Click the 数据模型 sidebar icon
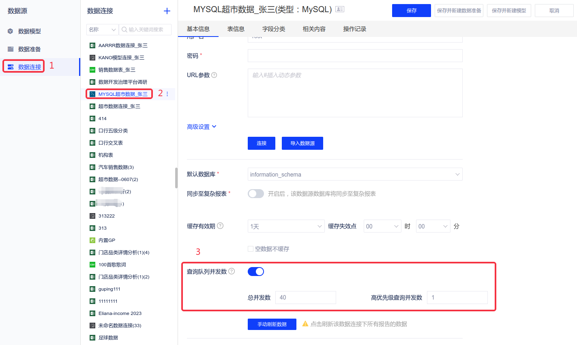This screenshot has height=345, width=577. (x=11, y=31)
